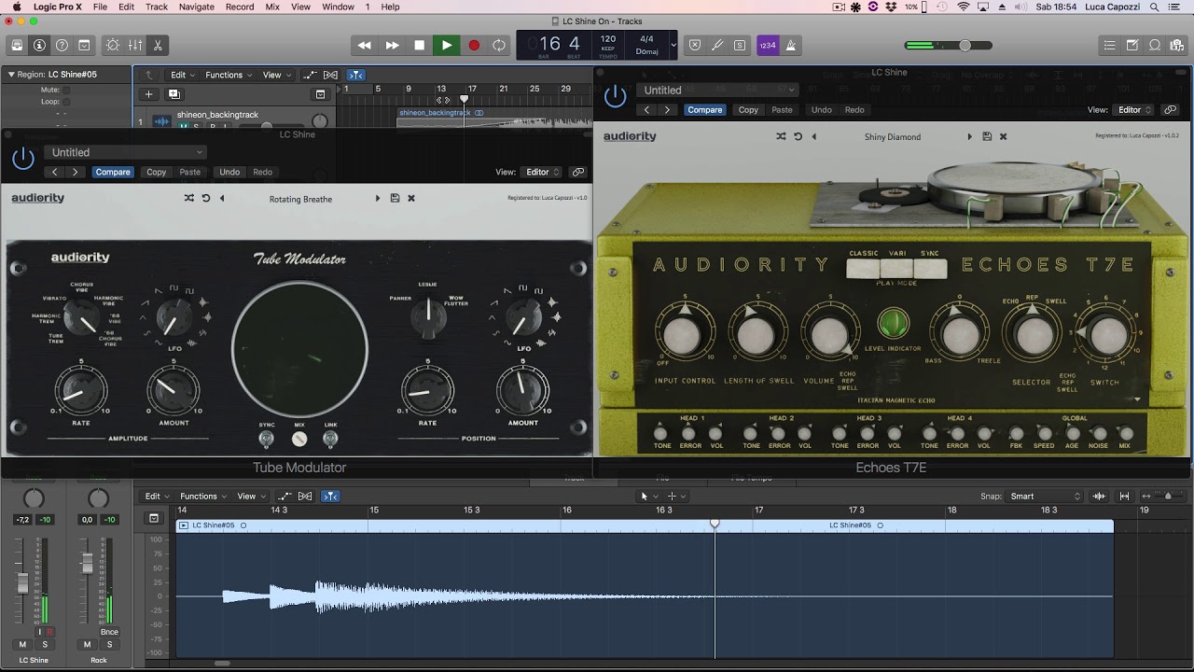Screen dimensions: 1194x672
Task: Toggle the Inspector info icon
Action: [39, 45]
